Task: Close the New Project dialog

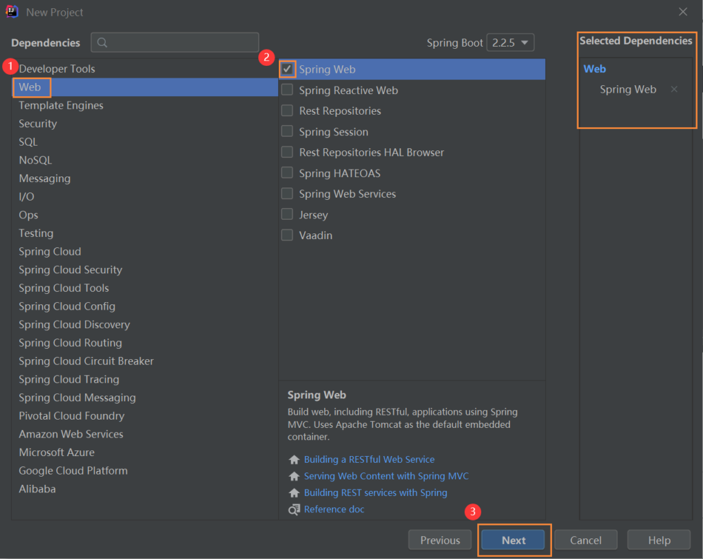Action: tap(683, 12)
